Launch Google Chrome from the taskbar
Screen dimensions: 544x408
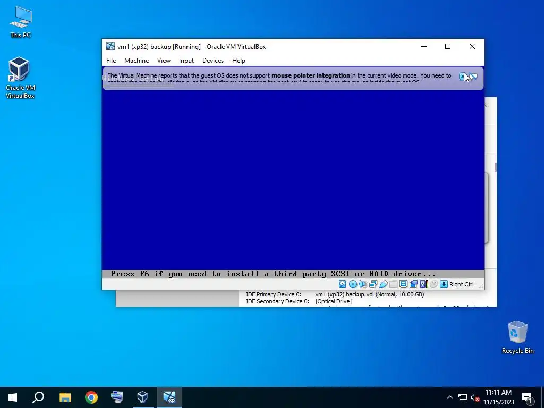tap(91, 397)
